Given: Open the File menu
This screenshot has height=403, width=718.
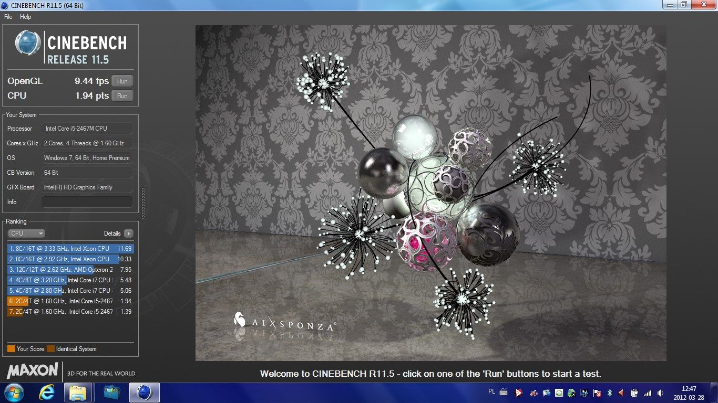Looking at the screenshot, I should (x=8, y=17).
